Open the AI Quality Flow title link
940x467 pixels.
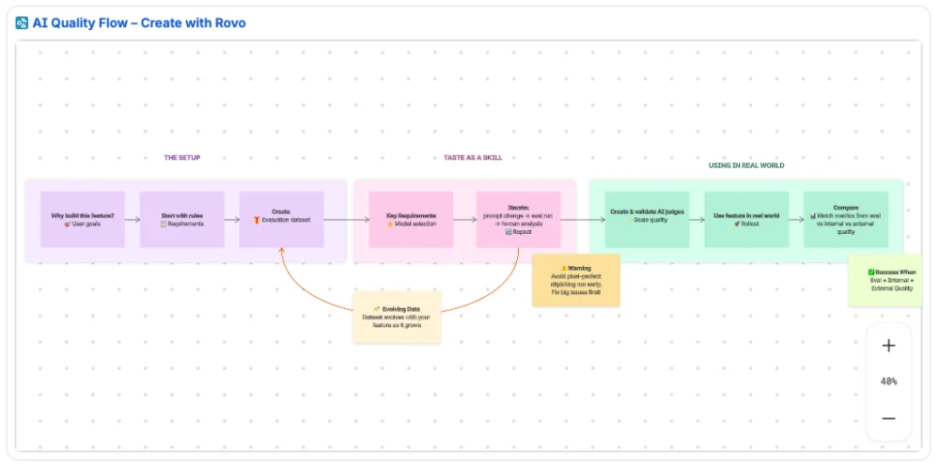139,23
